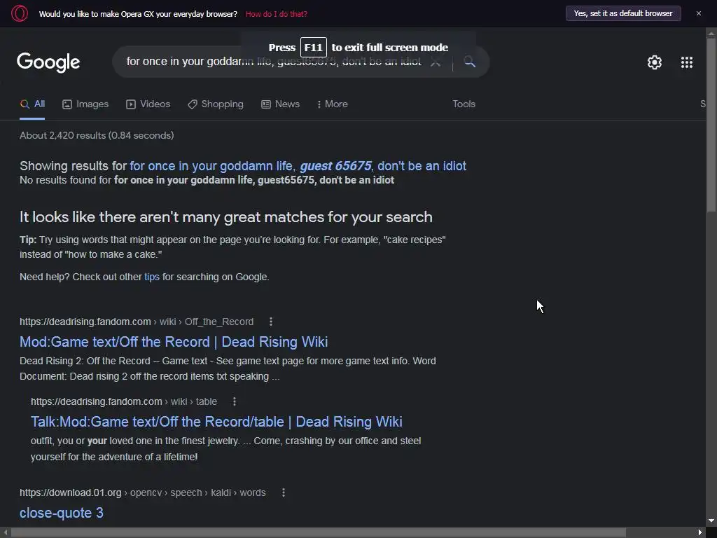717x538 pixels.
Task: Open 'Mod:Game text/Off the Record' wiki result
Action: tap(174, 342)
